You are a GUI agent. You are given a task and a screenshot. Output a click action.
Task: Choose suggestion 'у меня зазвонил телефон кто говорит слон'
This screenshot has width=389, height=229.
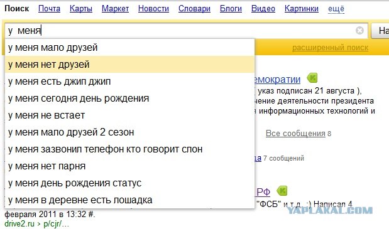[129, 149]
